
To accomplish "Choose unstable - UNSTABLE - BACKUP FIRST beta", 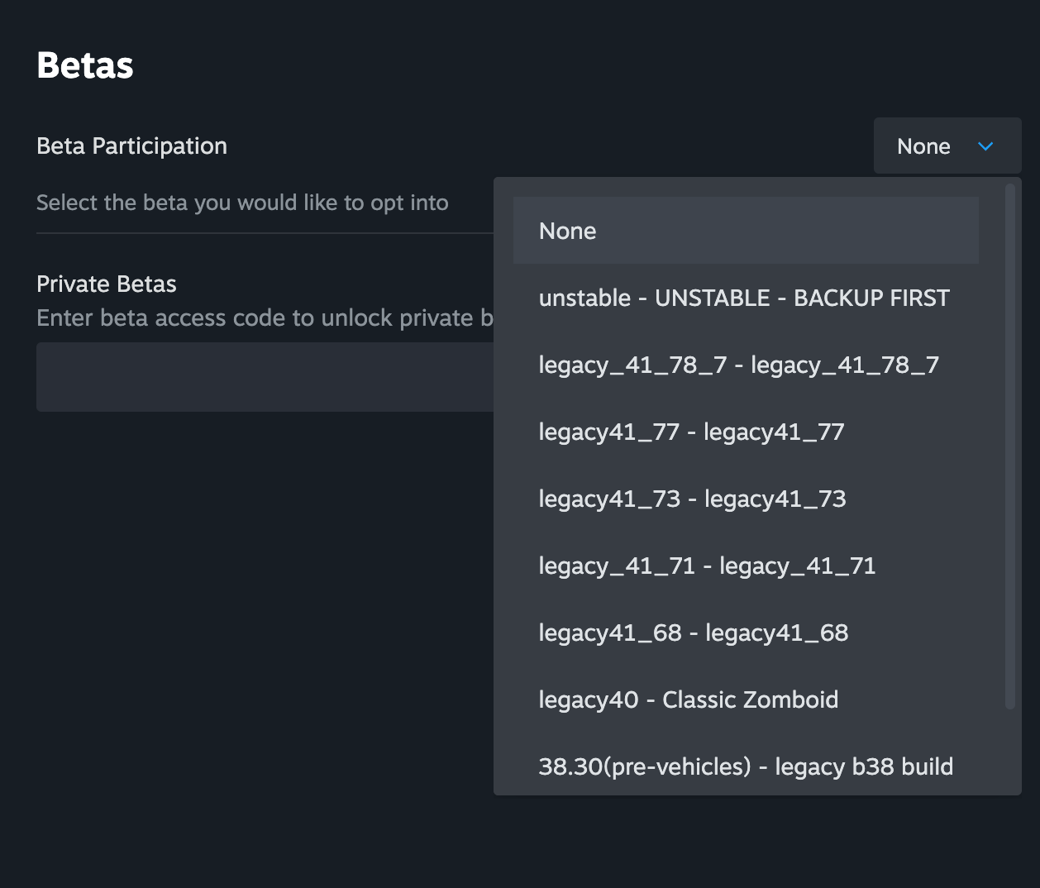I will point(744,298).
